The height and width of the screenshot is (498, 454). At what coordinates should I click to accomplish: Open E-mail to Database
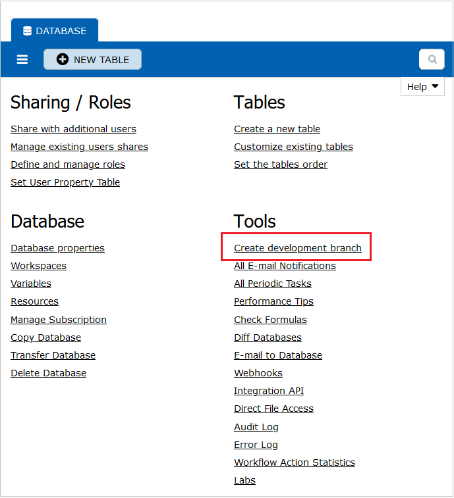point(278,355)
